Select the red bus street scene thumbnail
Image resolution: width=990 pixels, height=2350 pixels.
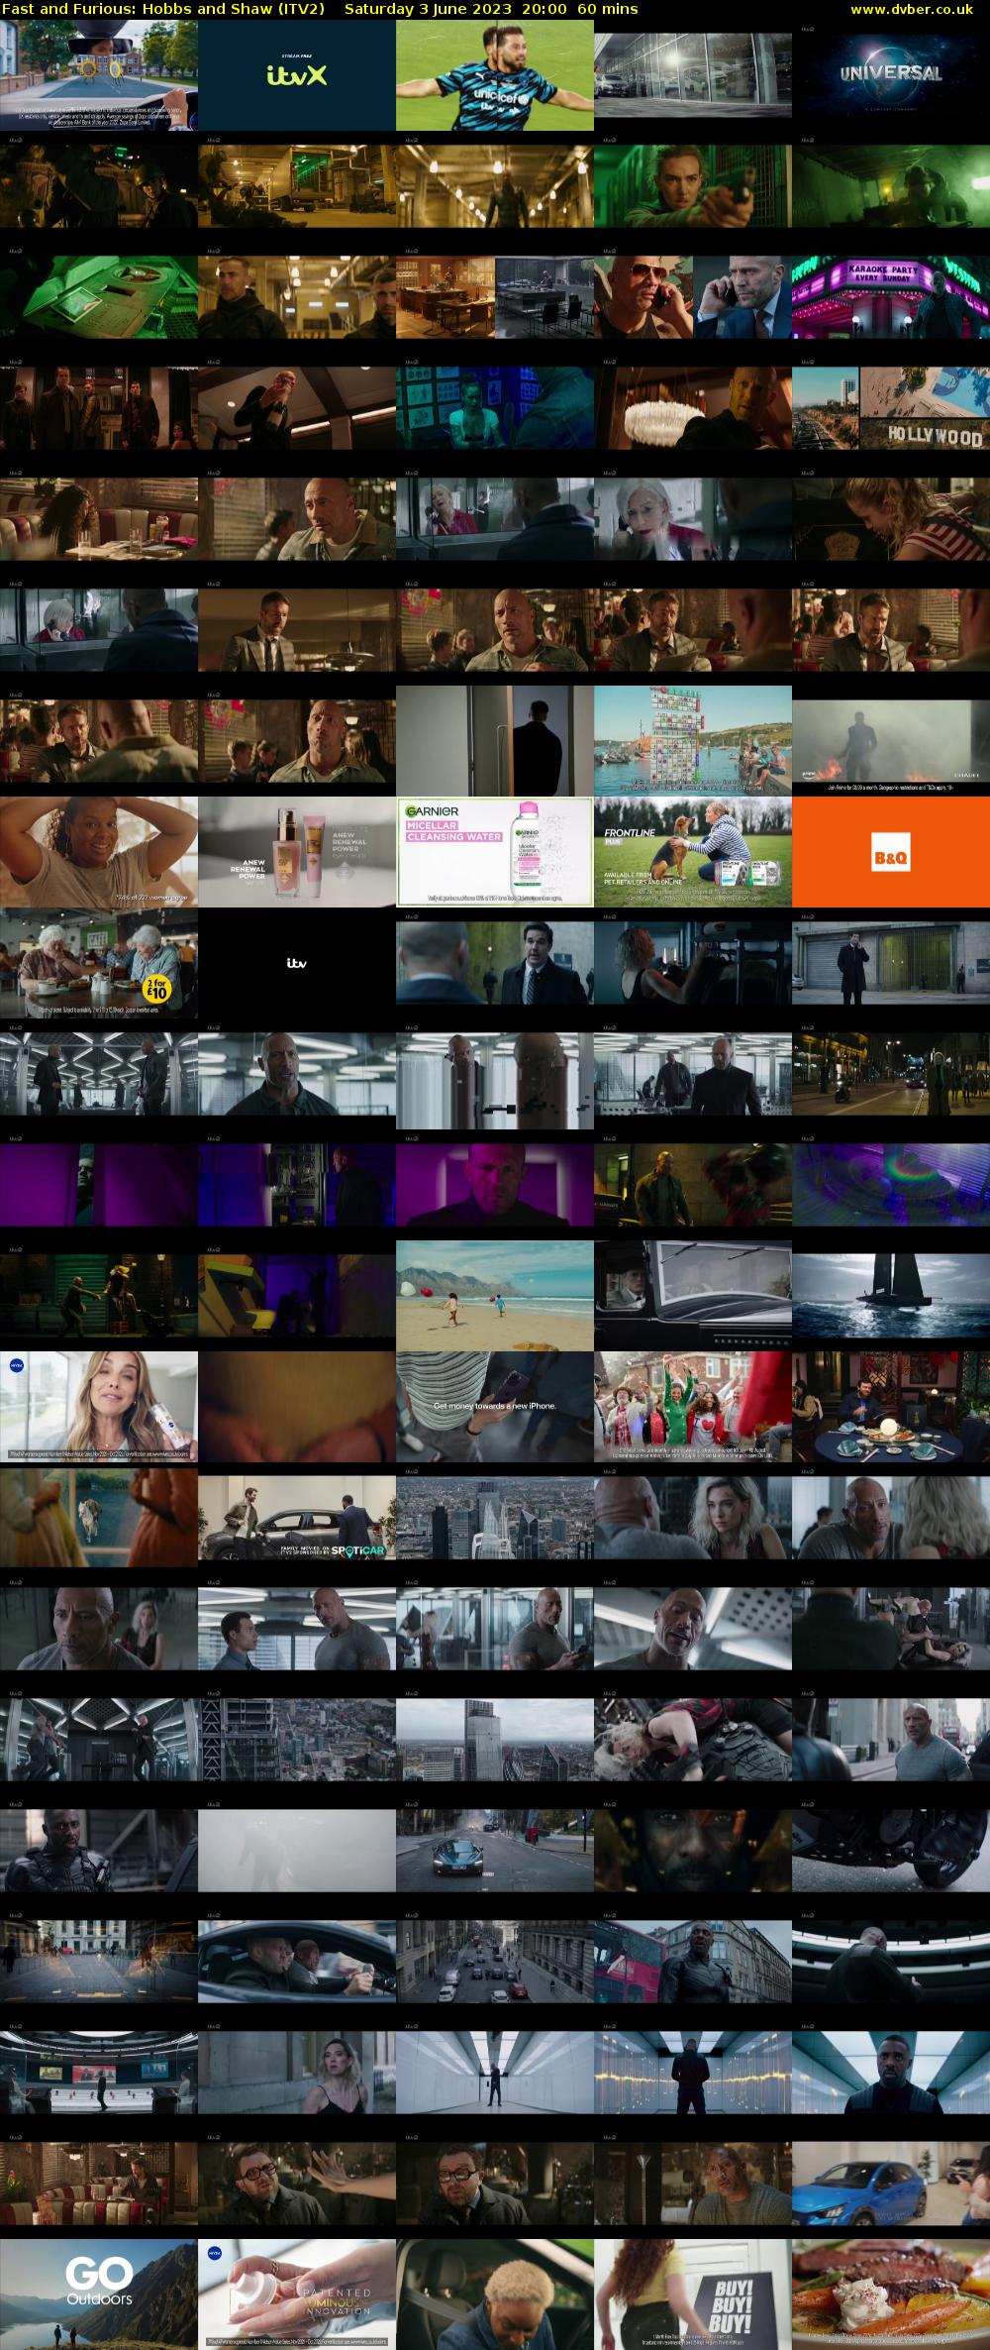point(693,1962)
